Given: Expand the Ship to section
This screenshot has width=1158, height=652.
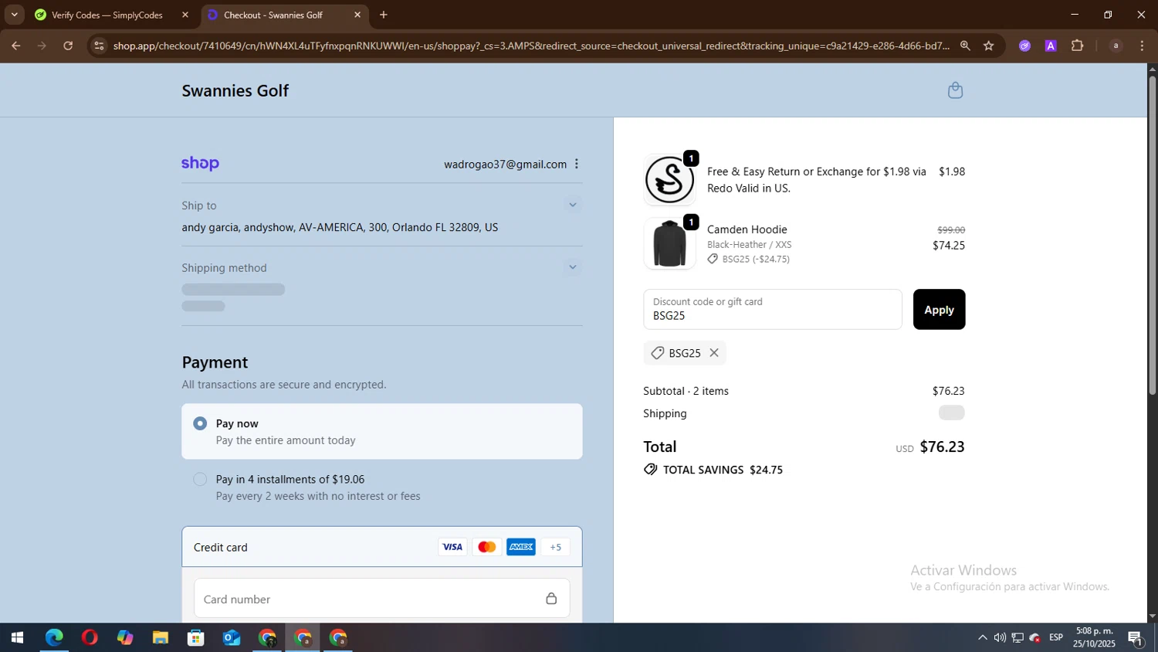Looking at the screenshot, I should (573, 205).
